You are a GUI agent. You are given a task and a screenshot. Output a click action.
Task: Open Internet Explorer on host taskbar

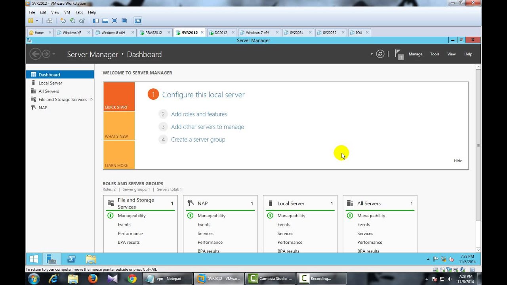(x=53, y=279)
